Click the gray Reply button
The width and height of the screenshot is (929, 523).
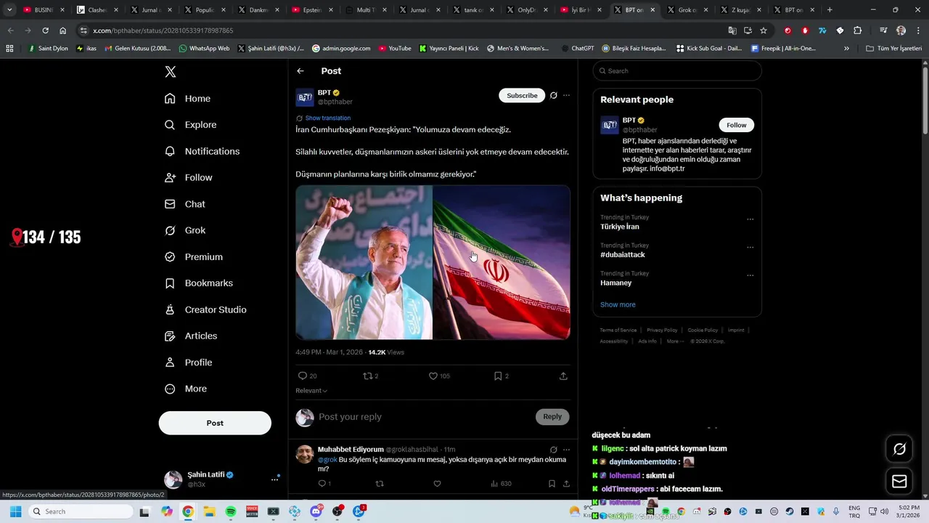click(552, 416)
